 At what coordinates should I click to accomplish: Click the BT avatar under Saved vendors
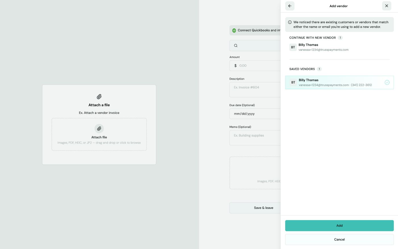click(293, 82)
